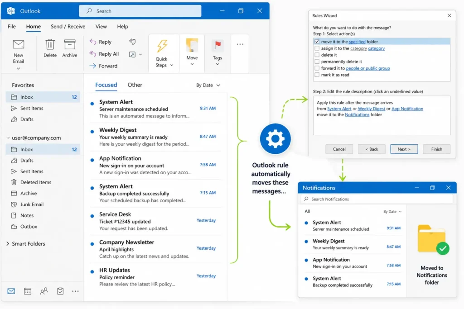Click the Search Notifications field

377,199
